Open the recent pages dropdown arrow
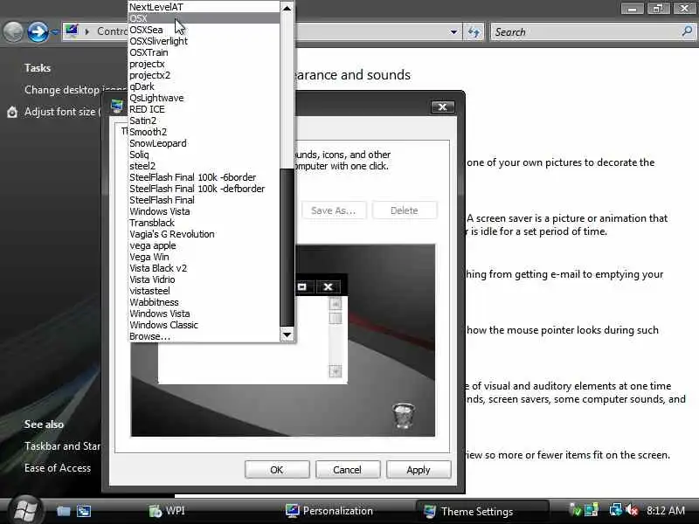This screenshot has height=524, width=699. 54,32
